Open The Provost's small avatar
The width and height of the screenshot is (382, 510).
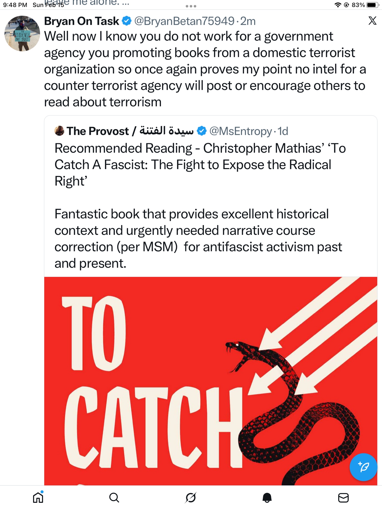tap(59, 131)
